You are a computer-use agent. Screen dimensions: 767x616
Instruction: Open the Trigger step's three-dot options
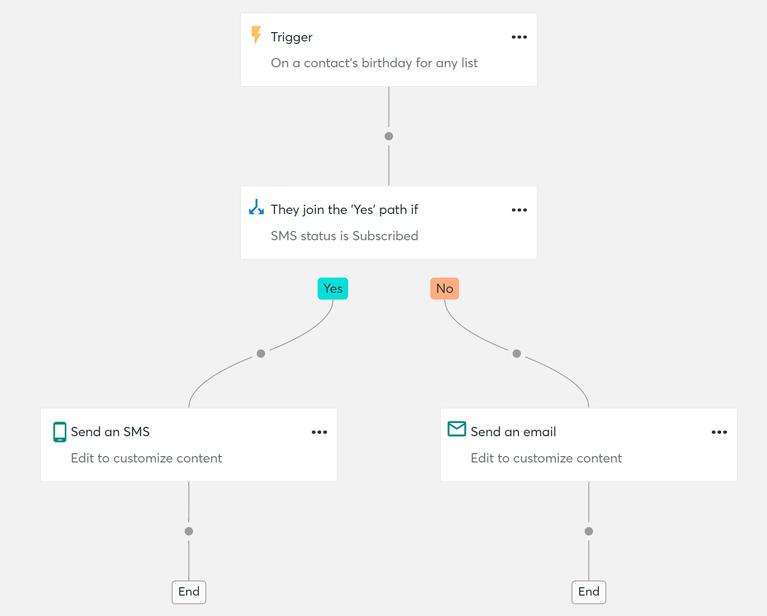519,37
